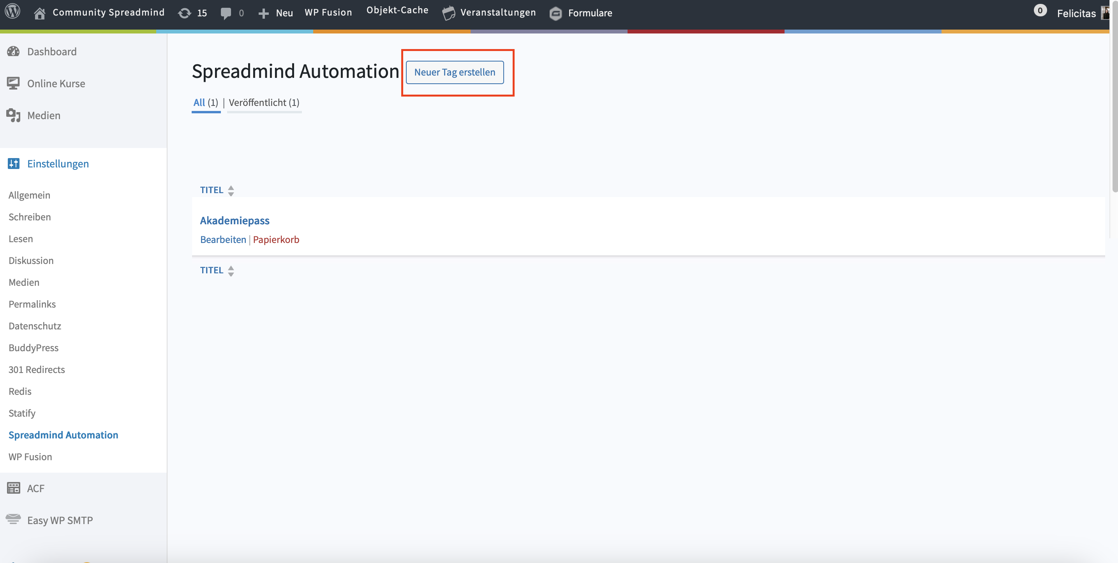Select the All (1) filter tab
The image size is (1118, 563).
coord(206,103)
